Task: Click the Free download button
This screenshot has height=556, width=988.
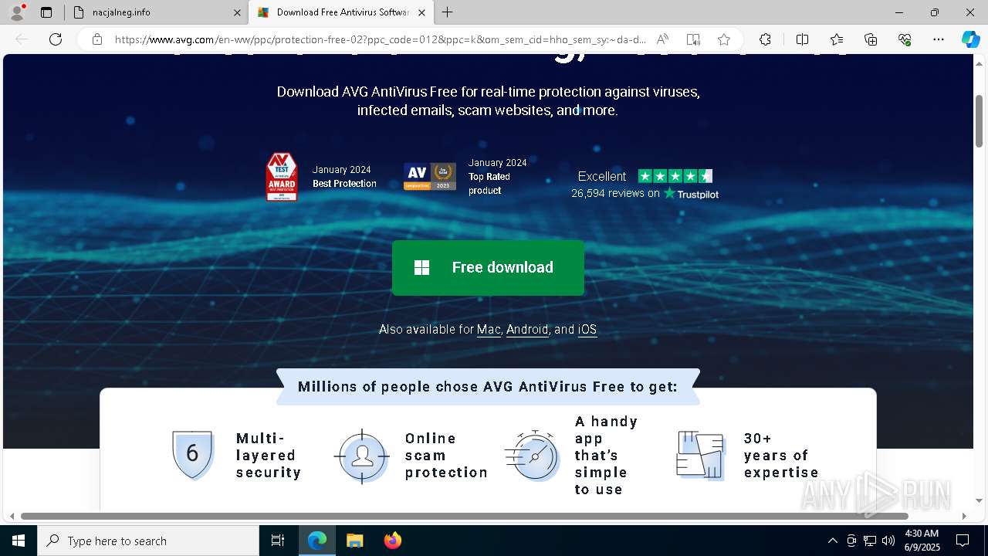Action: 488,267
